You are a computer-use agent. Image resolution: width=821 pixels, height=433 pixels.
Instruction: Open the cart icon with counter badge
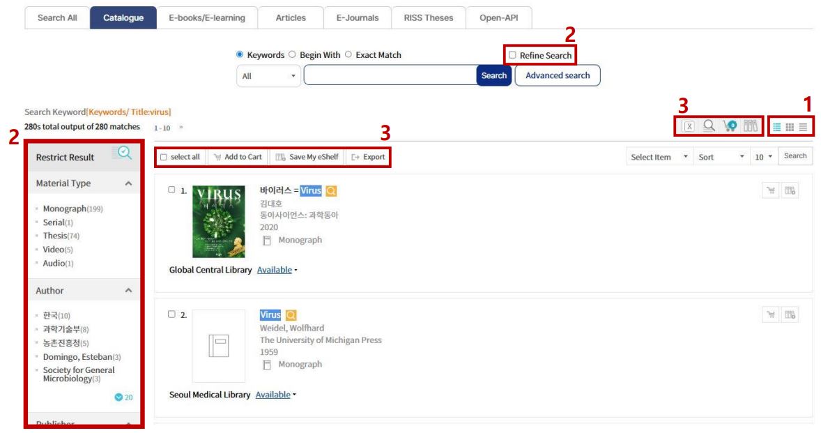pos(730,126)
